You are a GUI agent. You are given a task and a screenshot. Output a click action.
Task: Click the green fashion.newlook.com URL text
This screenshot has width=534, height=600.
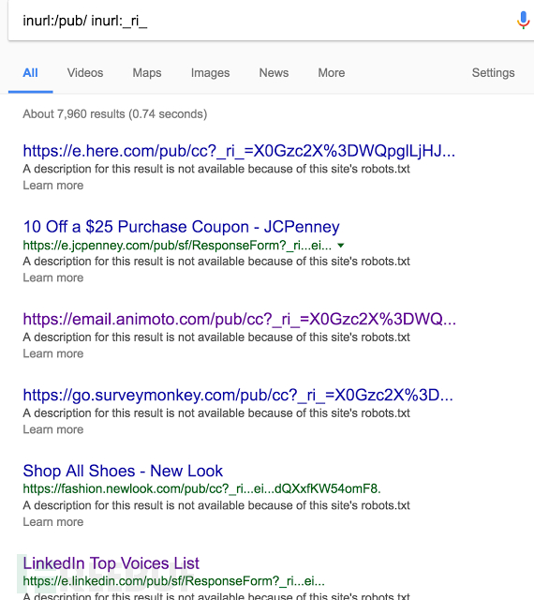click(202, 488)
